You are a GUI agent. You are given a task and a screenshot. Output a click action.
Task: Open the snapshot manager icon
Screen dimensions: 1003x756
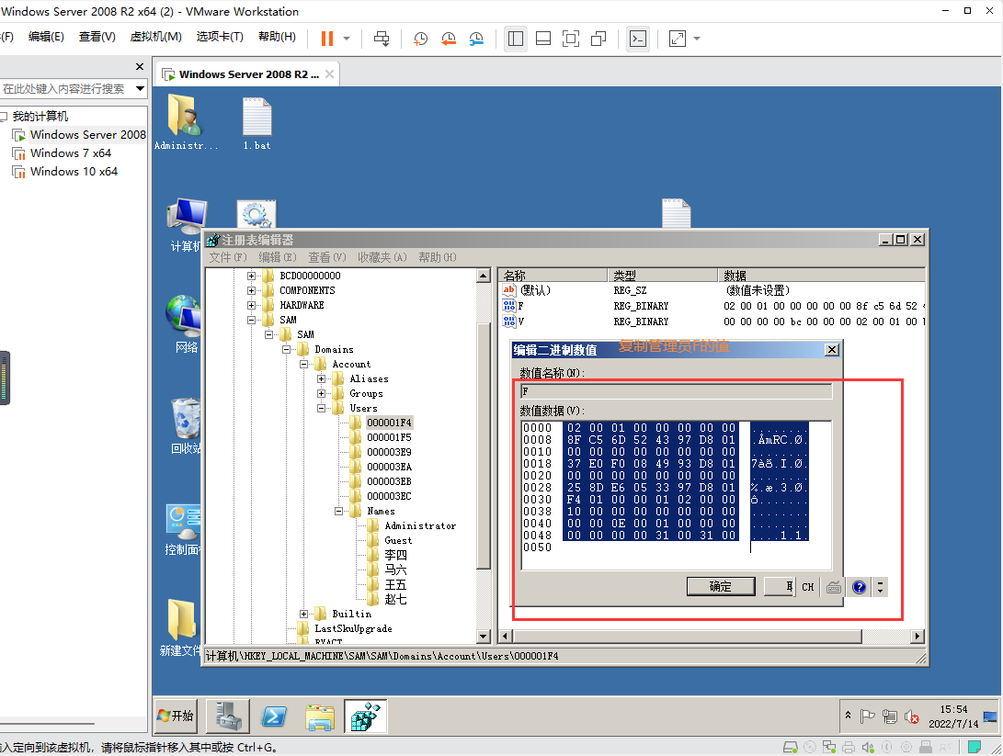click(476, 39)
